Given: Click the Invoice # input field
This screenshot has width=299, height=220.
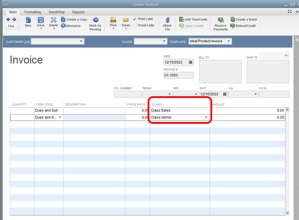Looking at the screenshot, I should [178, 75].
